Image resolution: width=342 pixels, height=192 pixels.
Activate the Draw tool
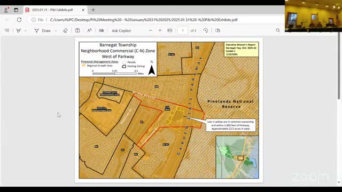coord(43,30)
